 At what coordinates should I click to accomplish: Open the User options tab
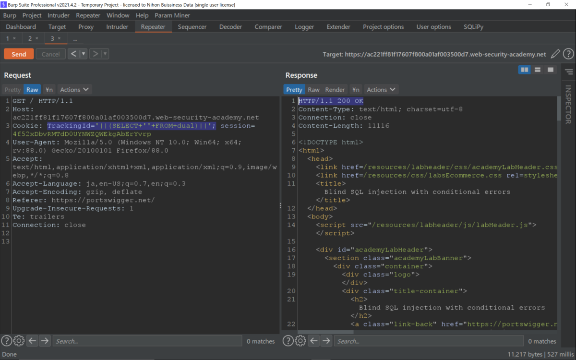(x=434, y=27)
